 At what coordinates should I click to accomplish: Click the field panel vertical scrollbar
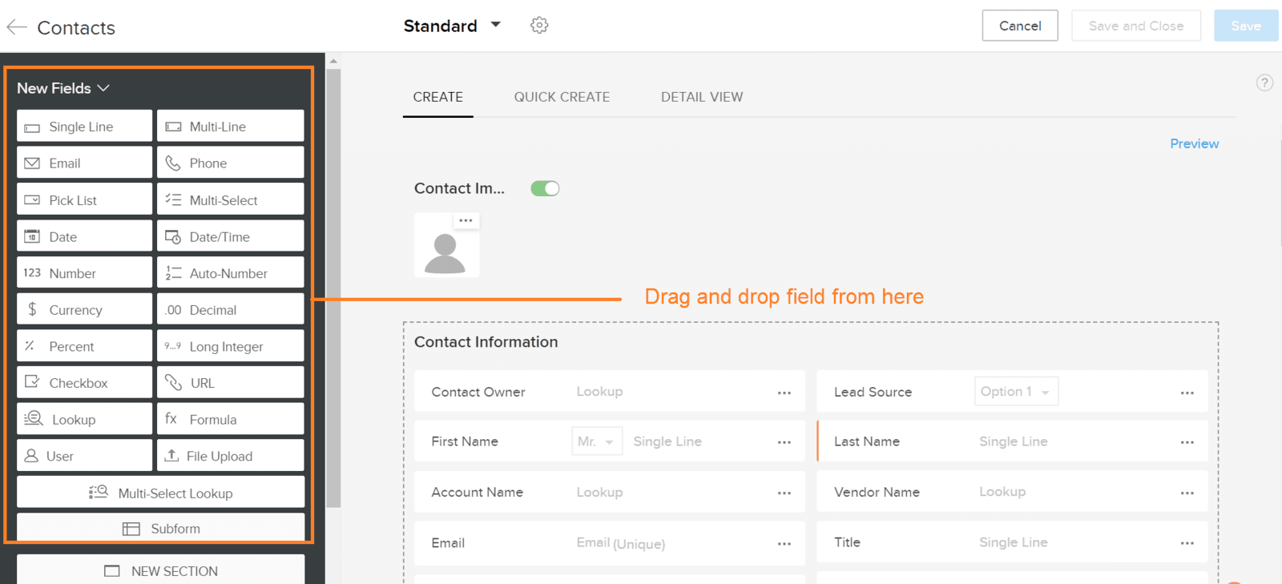point(333,288)
